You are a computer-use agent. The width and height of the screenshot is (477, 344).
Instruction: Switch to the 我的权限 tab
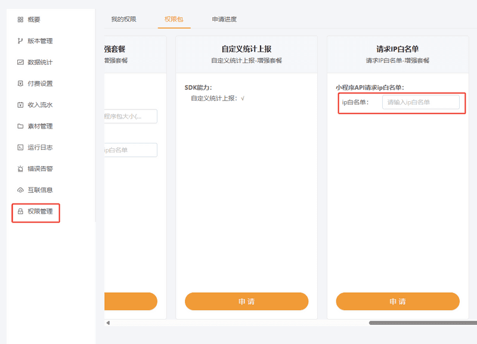[125, 19]
